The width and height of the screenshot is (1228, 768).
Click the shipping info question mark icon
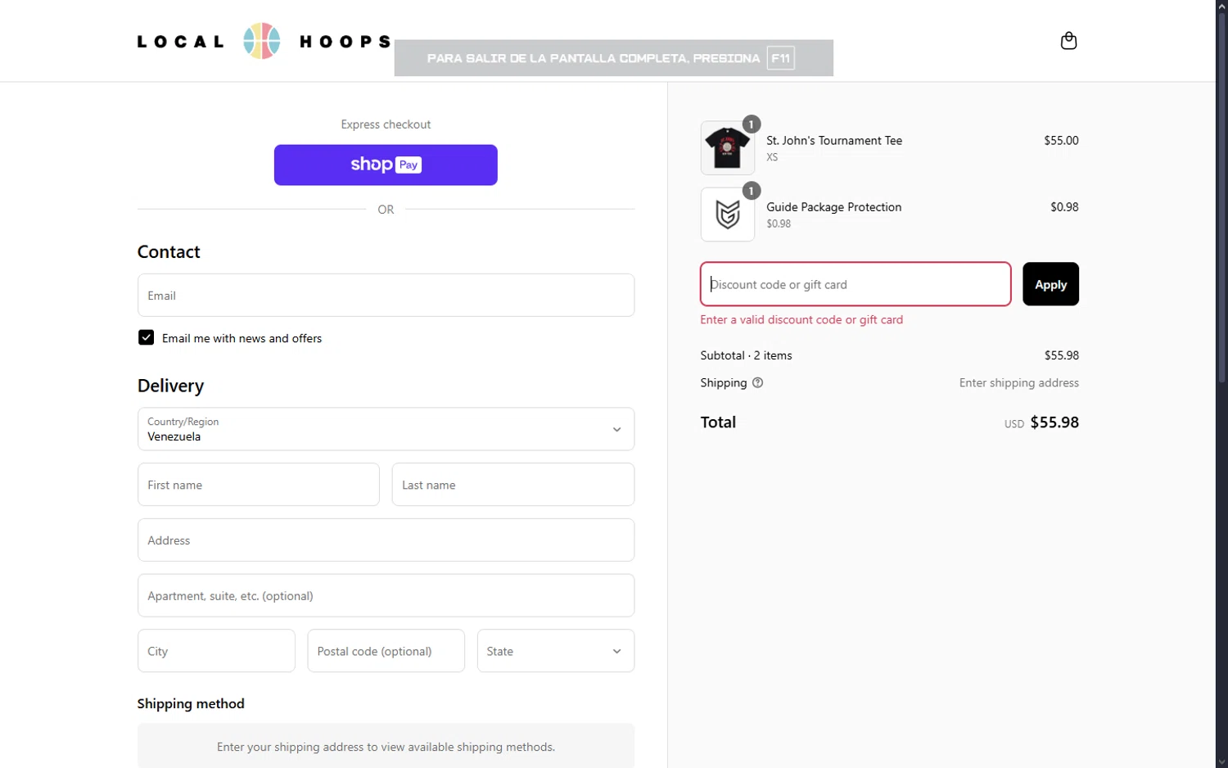point(757,382)
